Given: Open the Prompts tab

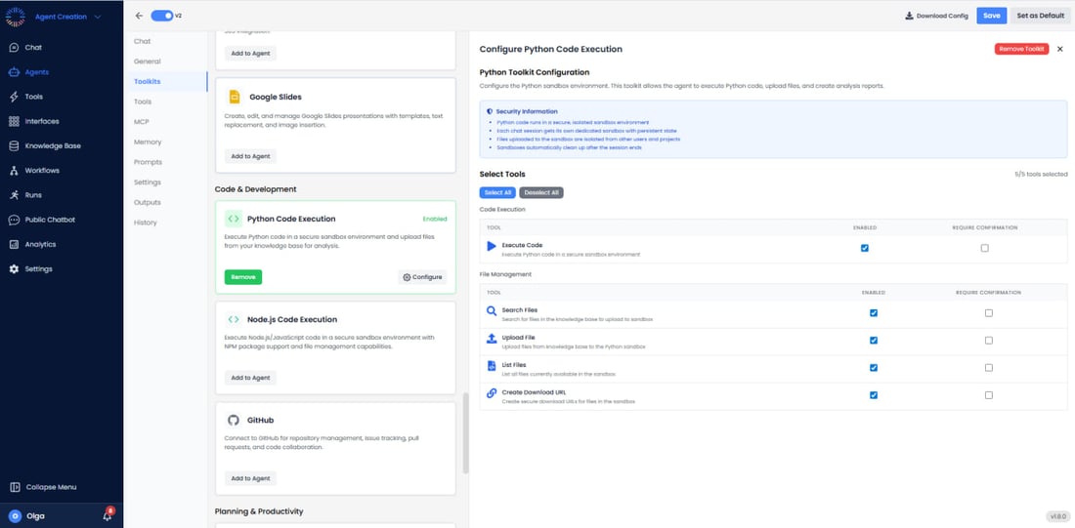Looking at the screenshot, I should point(149,162).
